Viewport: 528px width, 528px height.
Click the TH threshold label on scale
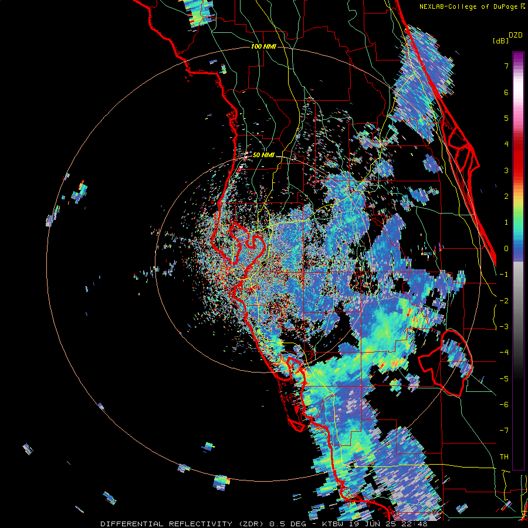click(504, 457)
